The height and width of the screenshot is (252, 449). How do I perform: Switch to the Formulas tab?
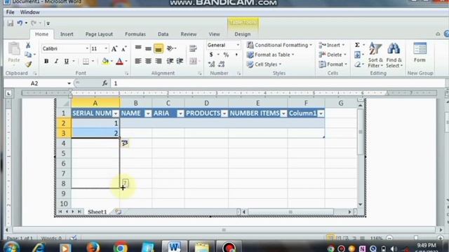135,34
